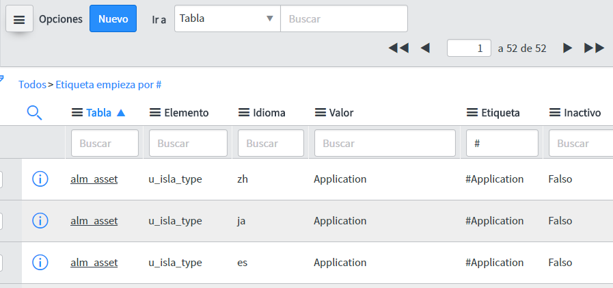Click Application value in ja row
Screen dimensions: 613x288
pos(340,221)
